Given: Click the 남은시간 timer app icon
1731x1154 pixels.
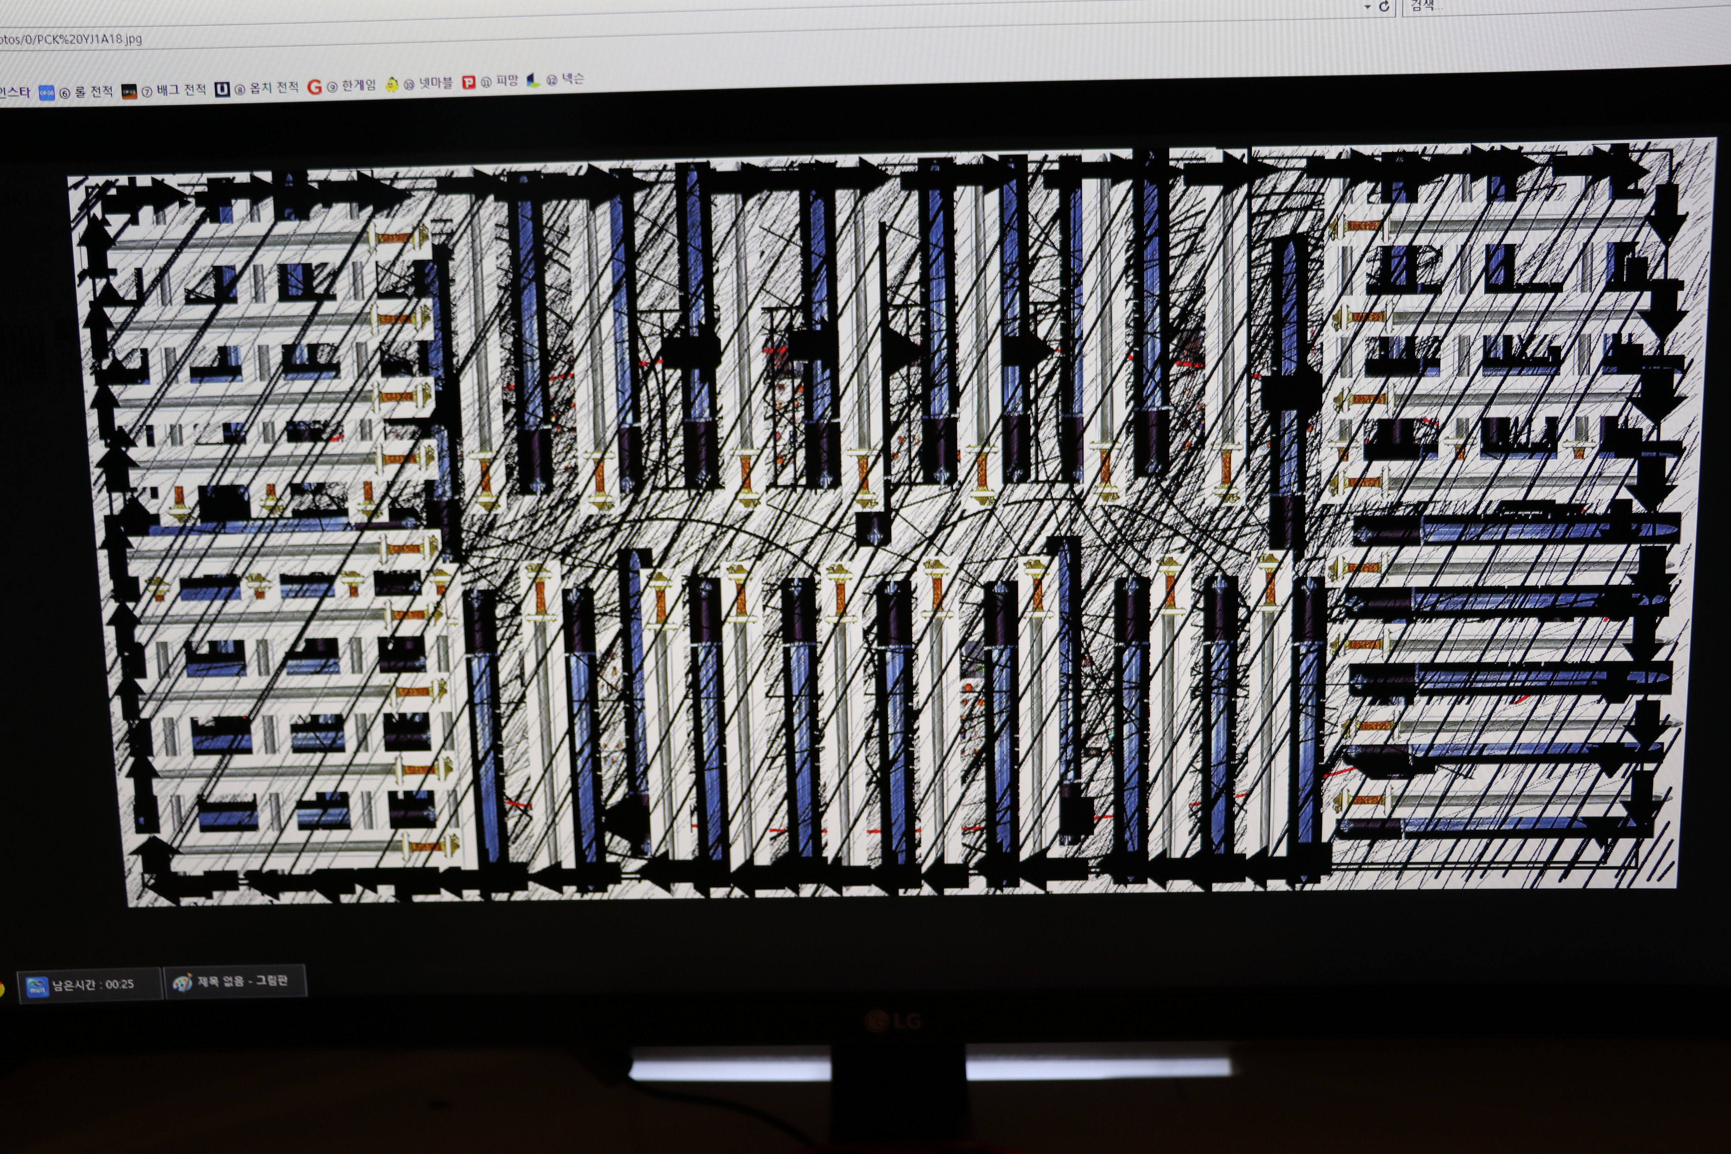Looking at the screenshot, I should click(37, 986).
